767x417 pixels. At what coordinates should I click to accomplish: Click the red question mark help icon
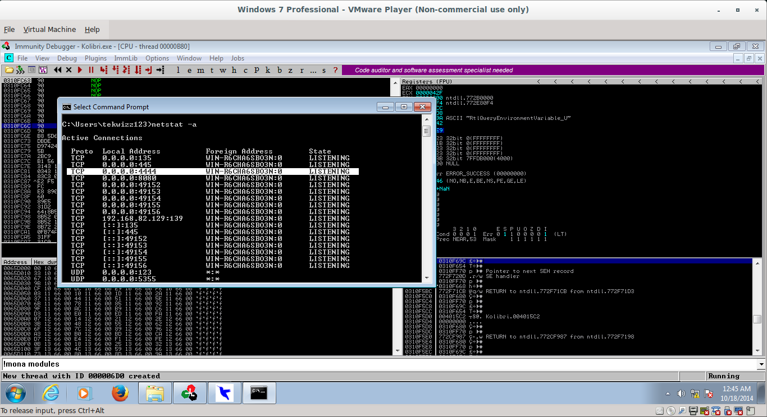336,70
